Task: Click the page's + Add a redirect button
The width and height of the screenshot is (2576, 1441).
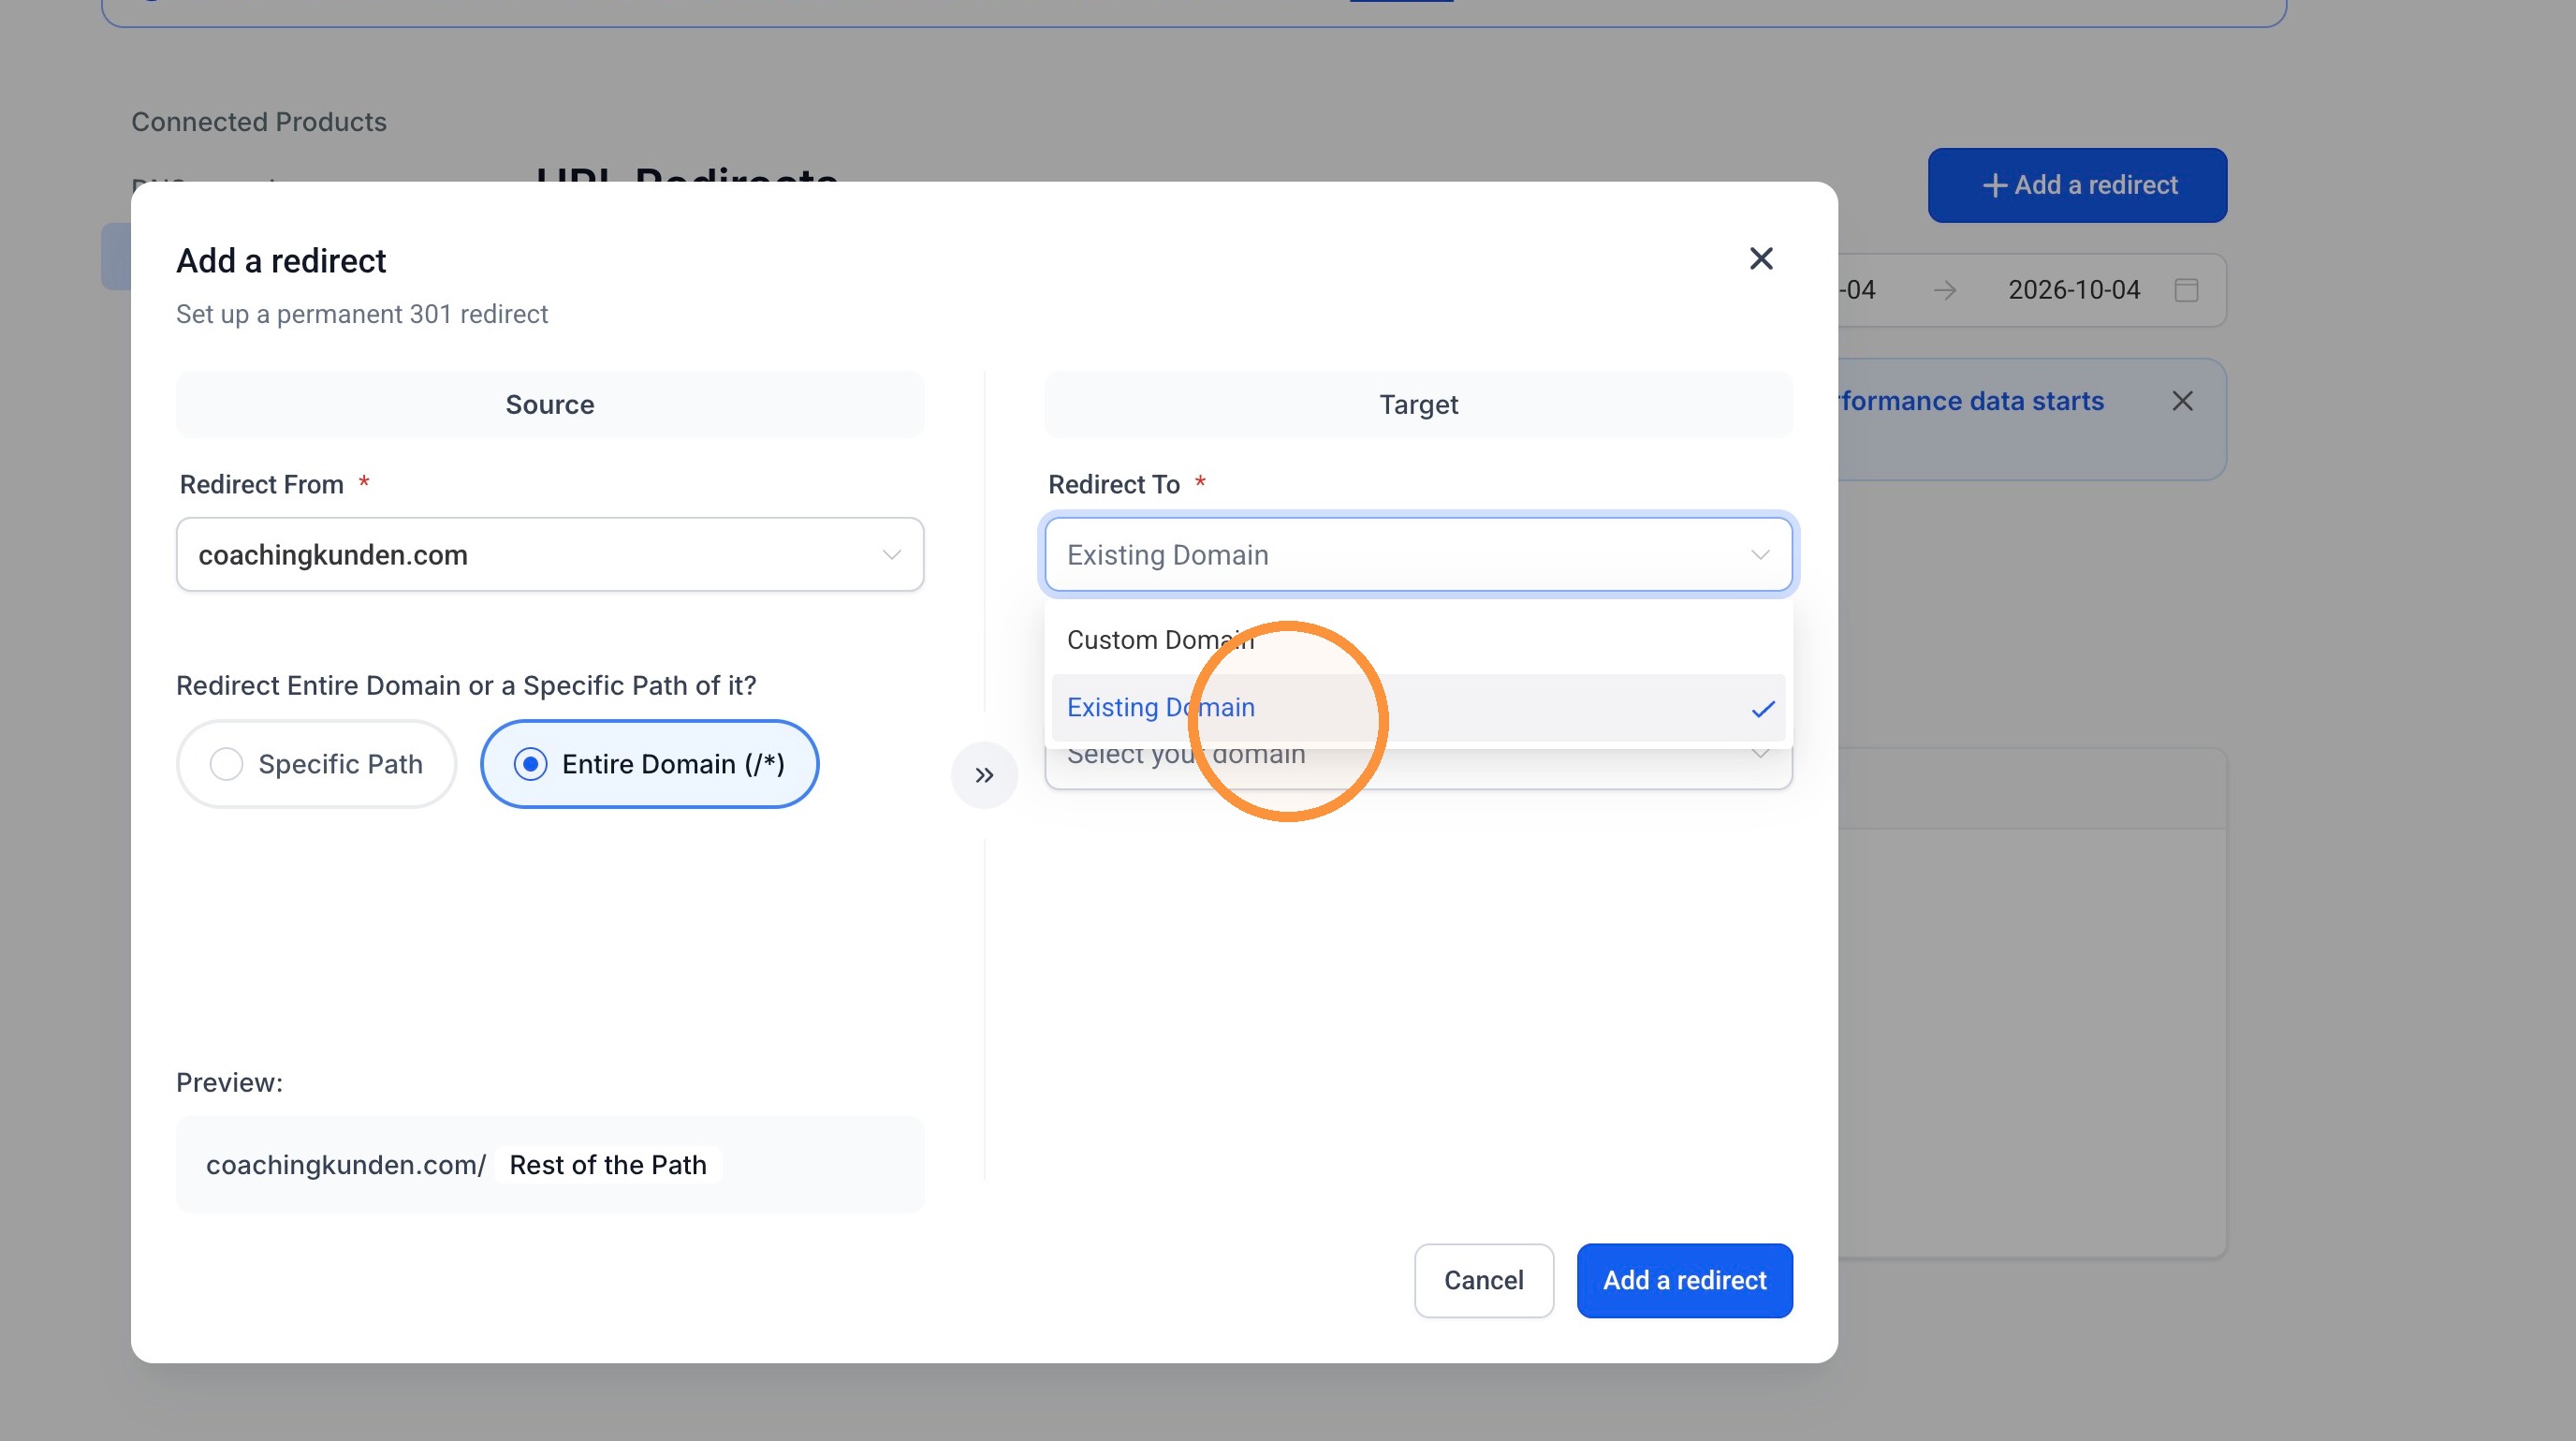Action: pyautogui.click(x=2078, y=185)
